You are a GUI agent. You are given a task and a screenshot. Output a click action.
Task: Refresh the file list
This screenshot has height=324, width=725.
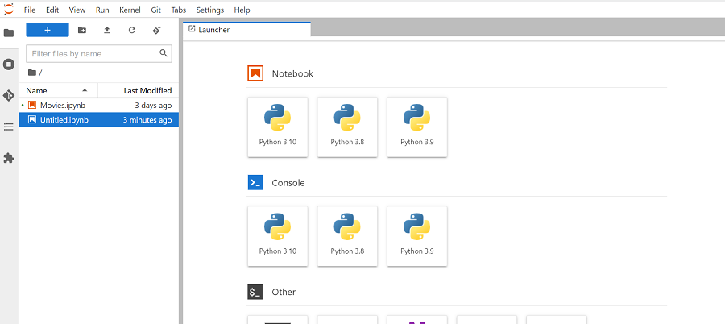tap(132, 30)
